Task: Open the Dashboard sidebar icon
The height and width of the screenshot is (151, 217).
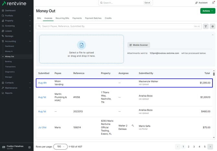Action: click(3, 10)
